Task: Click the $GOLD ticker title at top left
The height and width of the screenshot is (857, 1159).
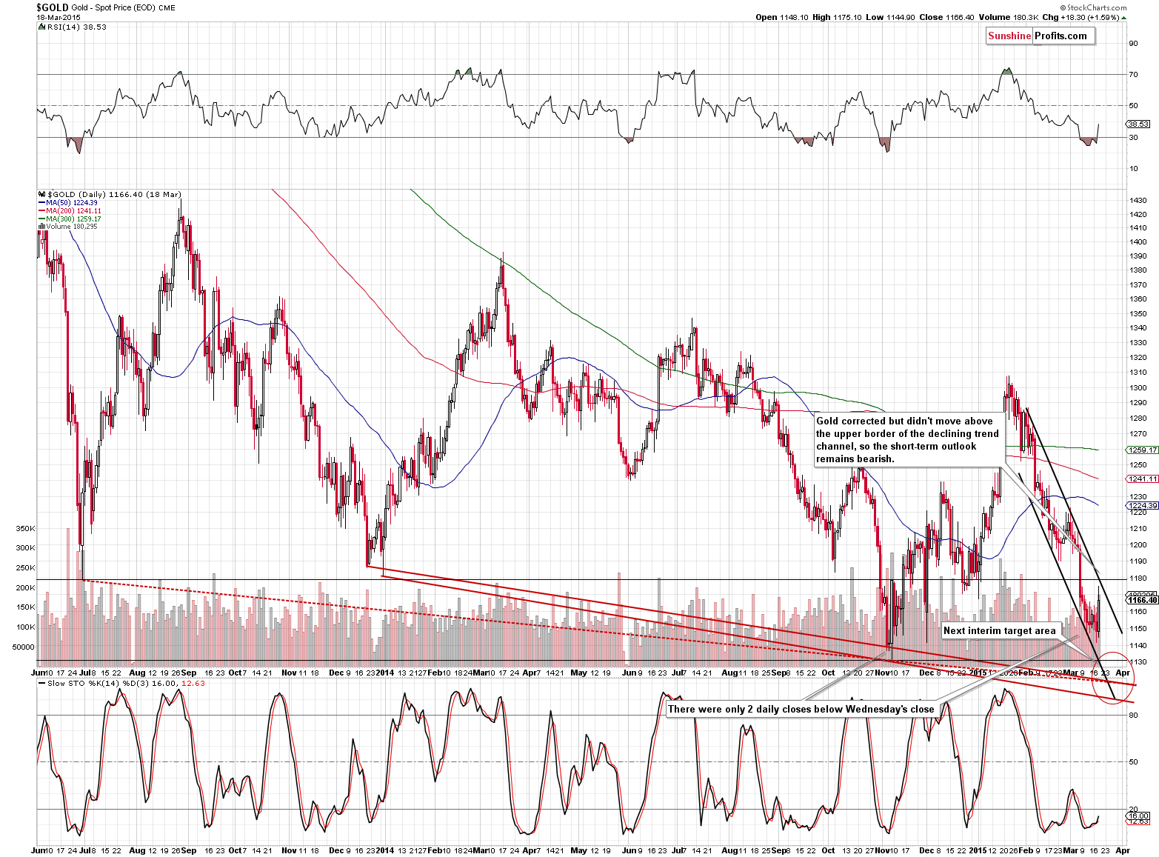Action: click(x=52, y=7)
